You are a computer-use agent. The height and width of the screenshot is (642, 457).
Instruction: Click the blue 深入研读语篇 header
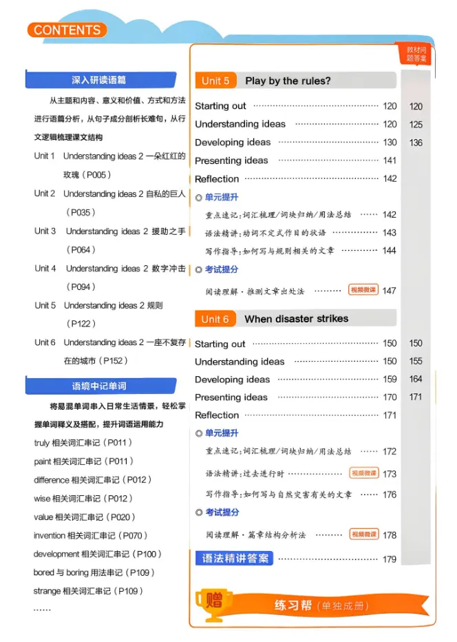100,80
